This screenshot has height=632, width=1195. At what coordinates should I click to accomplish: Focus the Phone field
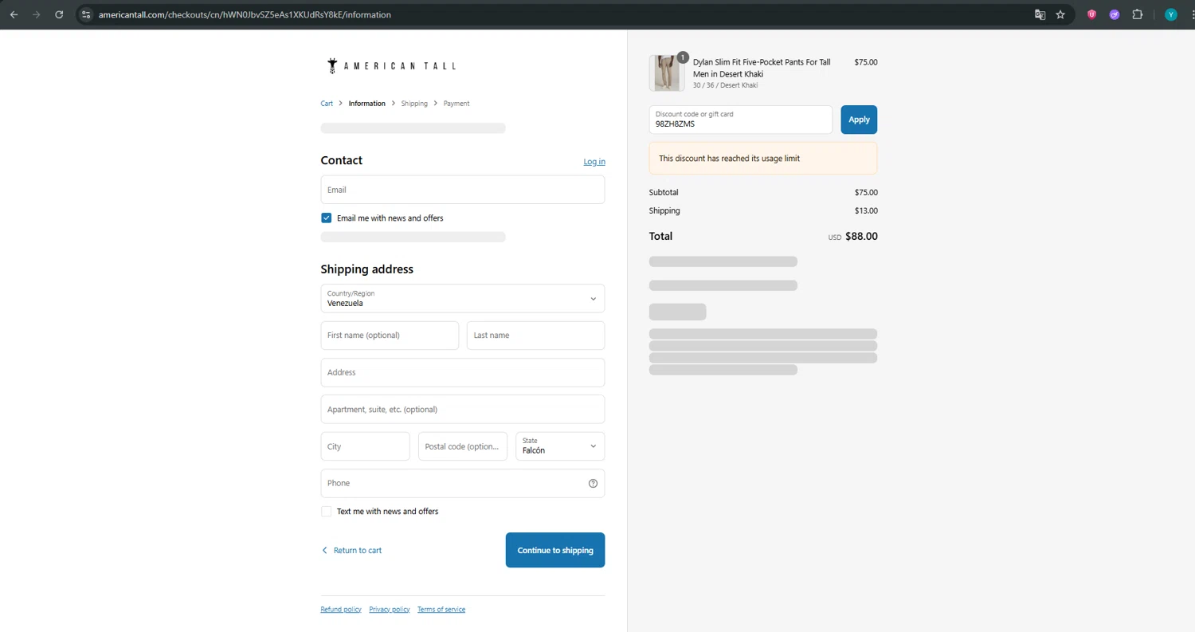point(463,483)
